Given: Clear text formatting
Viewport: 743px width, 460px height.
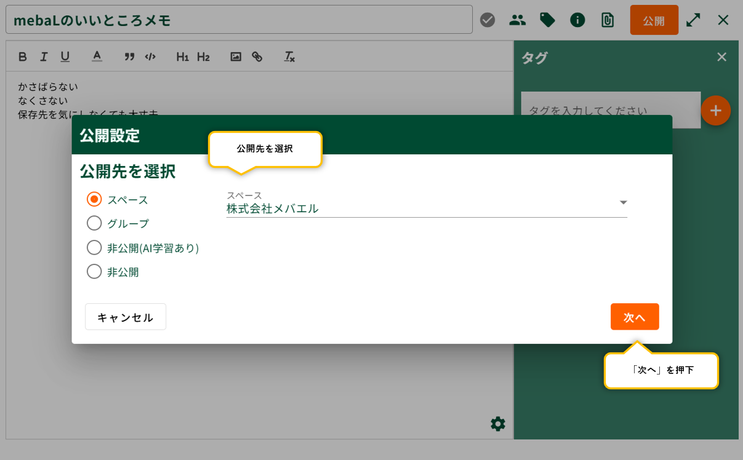Looking at the screenshot, I should pos(289,57).
